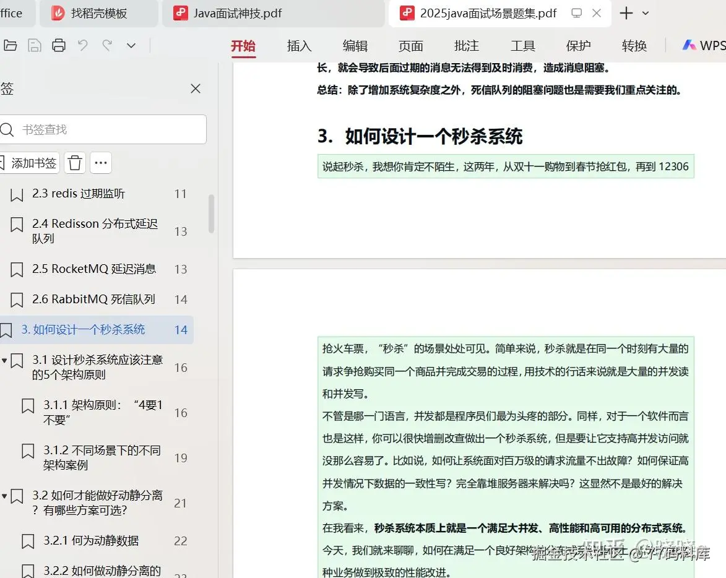The image size is (726, 578).
Task: Click page number 19 in bookmark list
Action: (x=181, y=458)
